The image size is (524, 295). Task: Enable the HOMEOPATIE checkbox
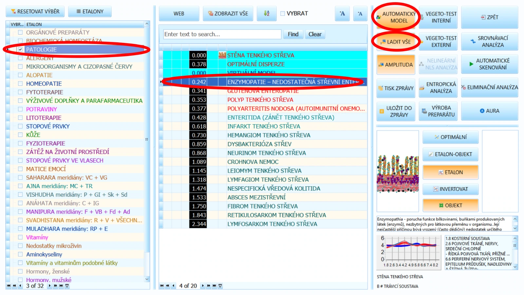tap(20, 84)
